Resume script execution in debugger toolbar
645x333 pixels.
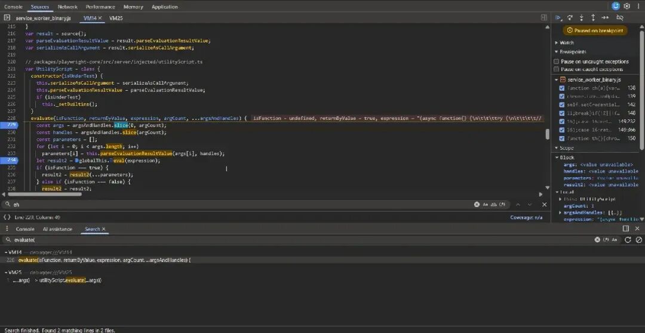pos(558,18)
